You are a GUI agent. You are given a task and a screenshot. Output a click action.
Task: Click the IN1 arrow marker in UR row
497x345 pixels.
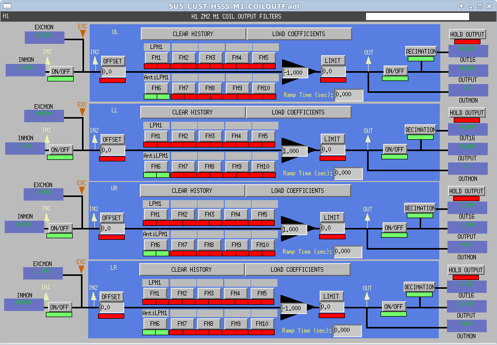(x=46, y=218)
